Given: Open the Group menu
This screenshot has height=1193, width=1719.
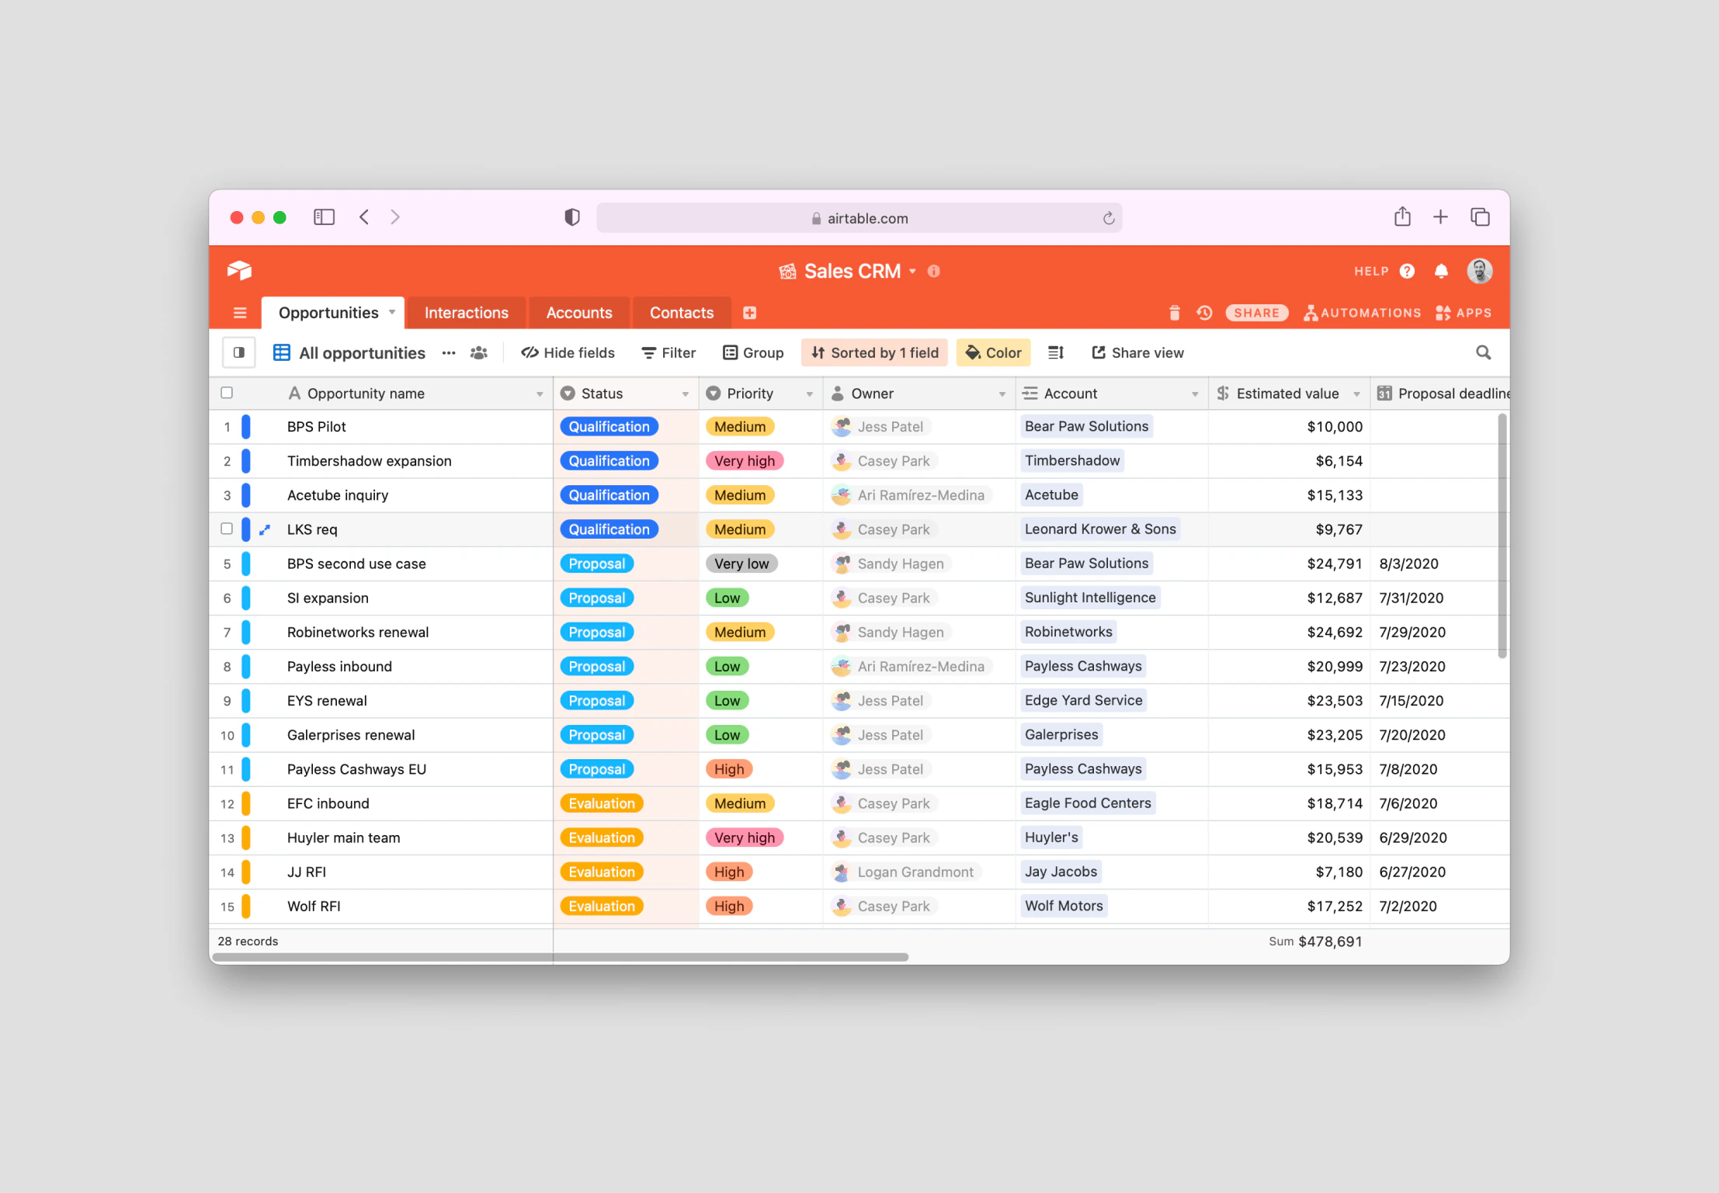Looking at the screenshot, I should 753,353.
